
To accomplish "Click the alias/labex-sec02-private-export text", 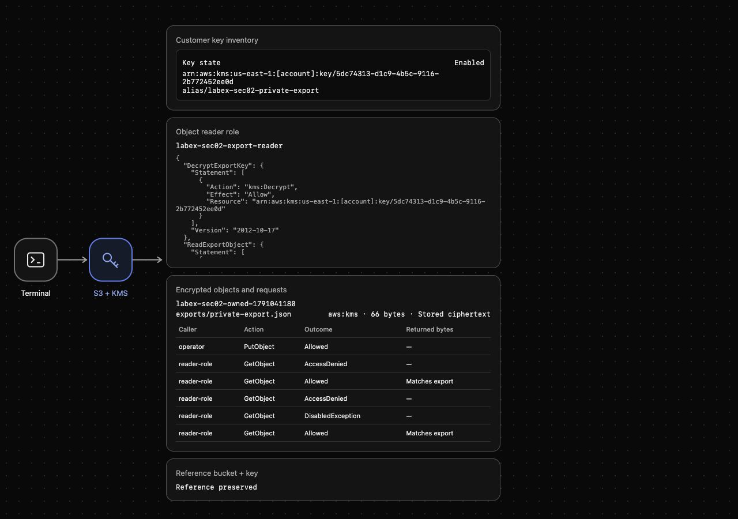I will coord(251,91).
